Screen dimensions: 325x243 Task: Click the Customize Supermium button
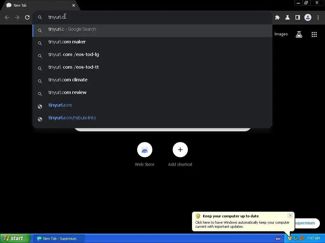tap(307, 223)
